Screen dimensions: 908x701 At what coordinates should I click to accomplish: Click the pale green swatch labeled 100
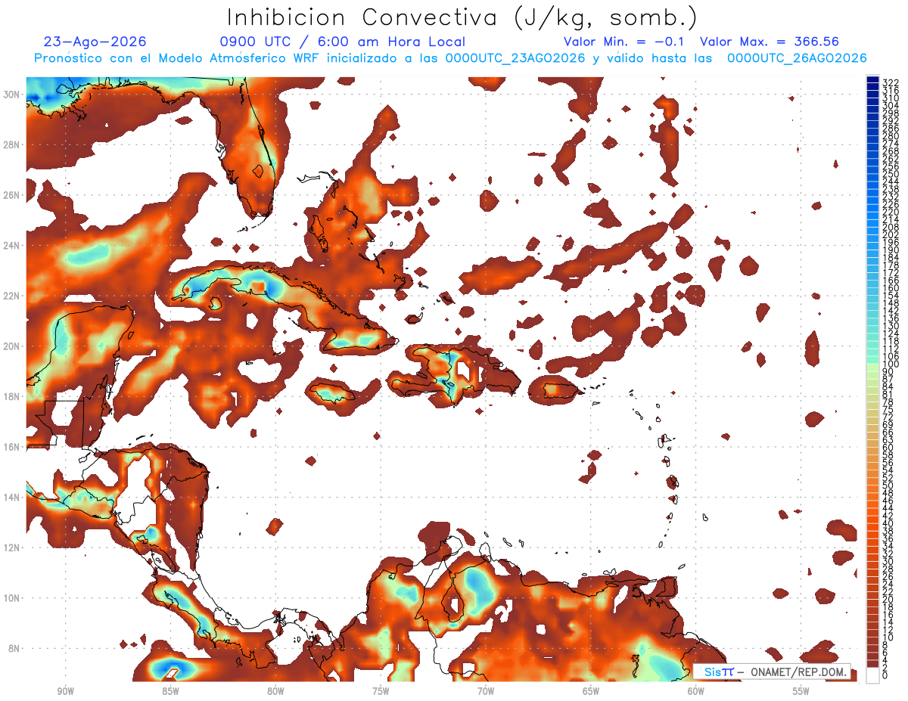click(x=873, y=366)
